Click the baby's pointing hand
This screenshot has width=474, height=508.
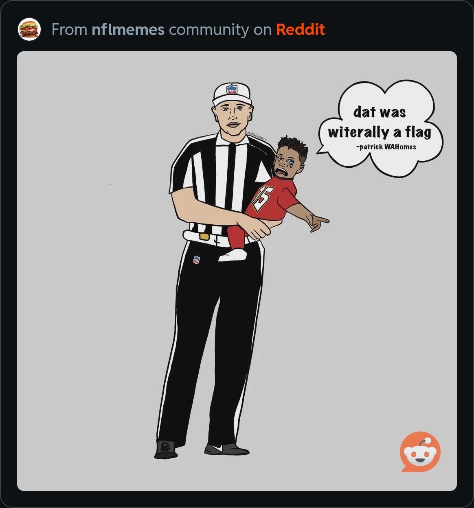[x=318, y=222]
